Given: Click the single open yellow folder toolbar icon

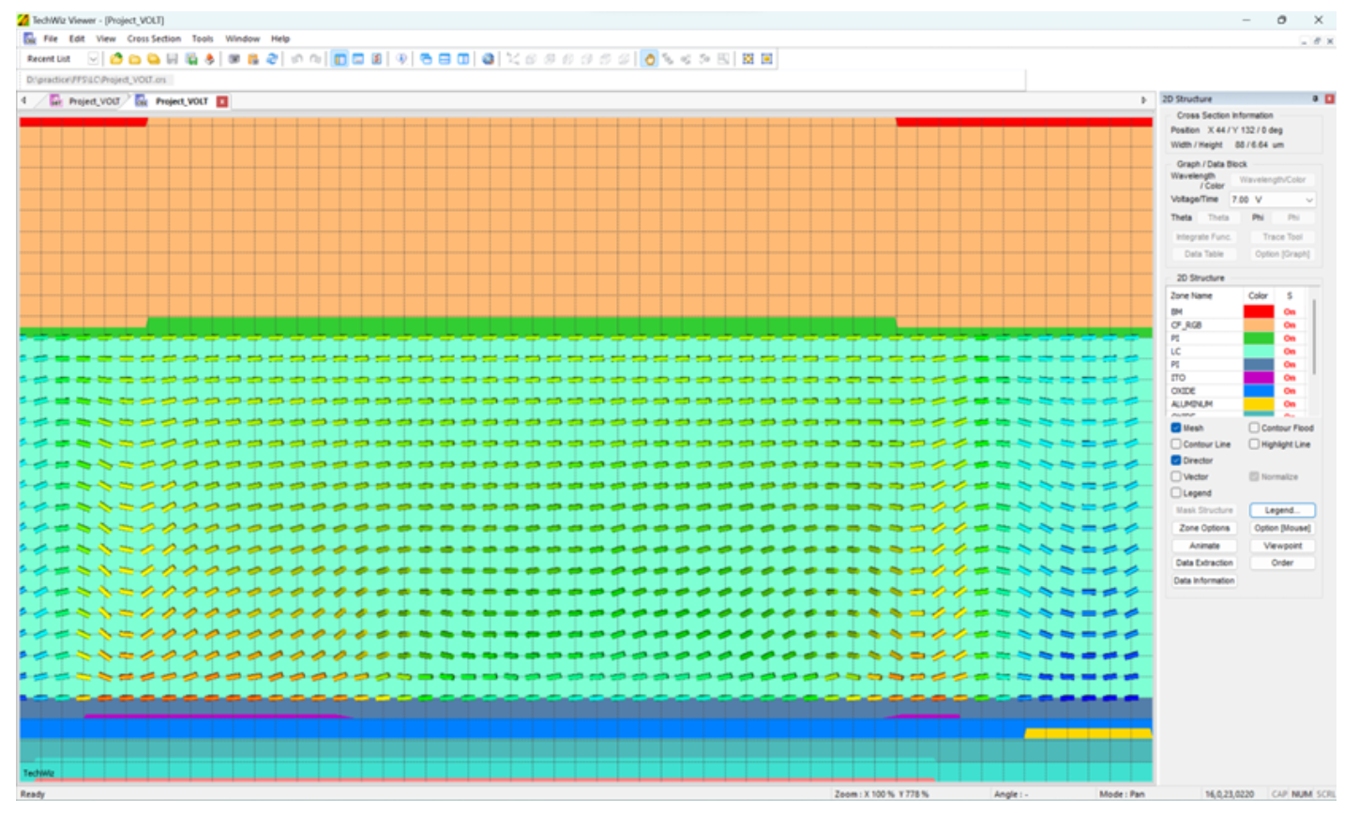Looking at the screenshot, I should 135,59.
